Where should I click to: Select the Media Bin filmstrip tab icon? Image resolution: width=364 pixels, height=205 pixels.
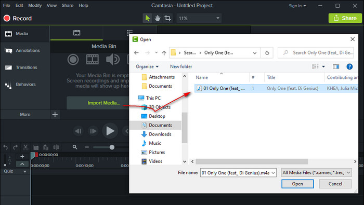(x=76, y=33)
